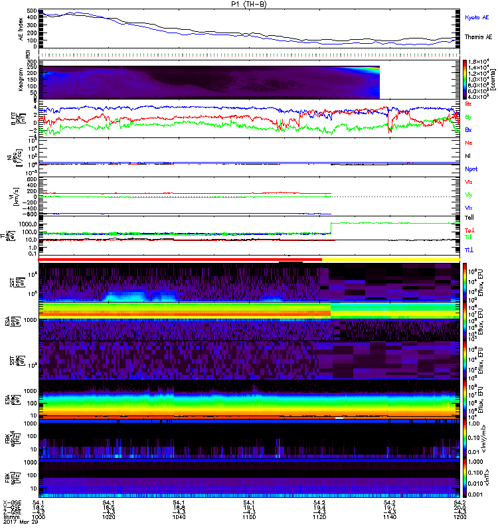Select the green 'Vy' velocity legend label

point(469,195)
